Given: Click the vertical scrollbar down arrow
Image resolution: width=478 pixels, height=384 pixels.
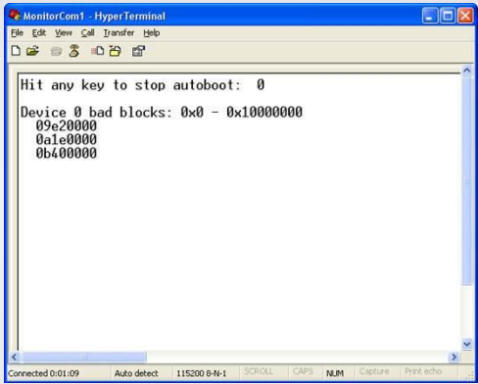Looking at the screenshot, I should (x=467, y=344).
